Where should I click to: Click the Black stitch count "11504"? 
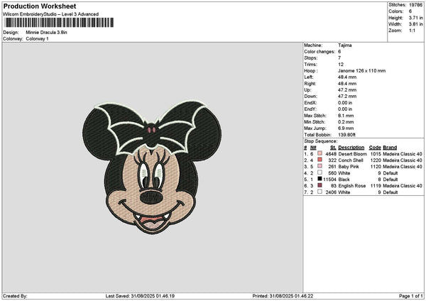pos(330,180)
